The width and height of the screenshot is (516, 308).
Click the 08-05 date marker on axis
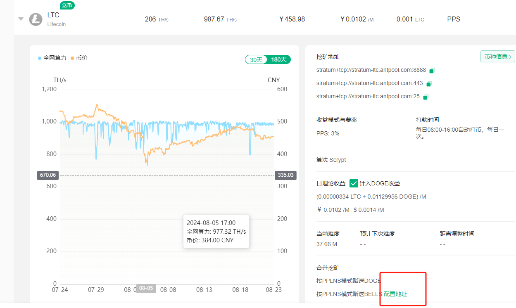146,289
